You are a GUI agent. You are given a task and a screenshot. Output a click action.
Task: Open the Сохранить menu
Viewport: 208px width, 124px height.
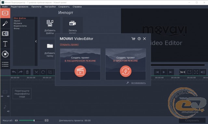click(64, 6)
